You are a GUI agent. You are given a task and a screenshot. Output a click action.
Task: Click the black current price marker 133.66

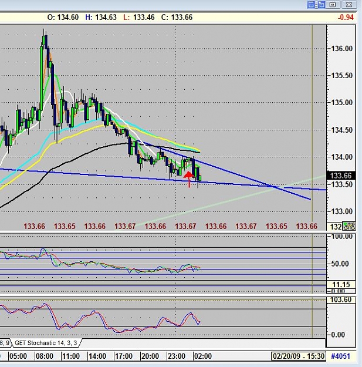coord(341,176)
